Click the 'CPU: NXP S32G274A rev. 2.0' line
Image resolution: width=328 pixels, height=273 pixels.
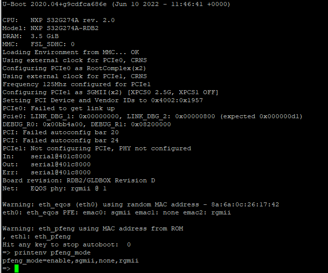coord(58,20)
